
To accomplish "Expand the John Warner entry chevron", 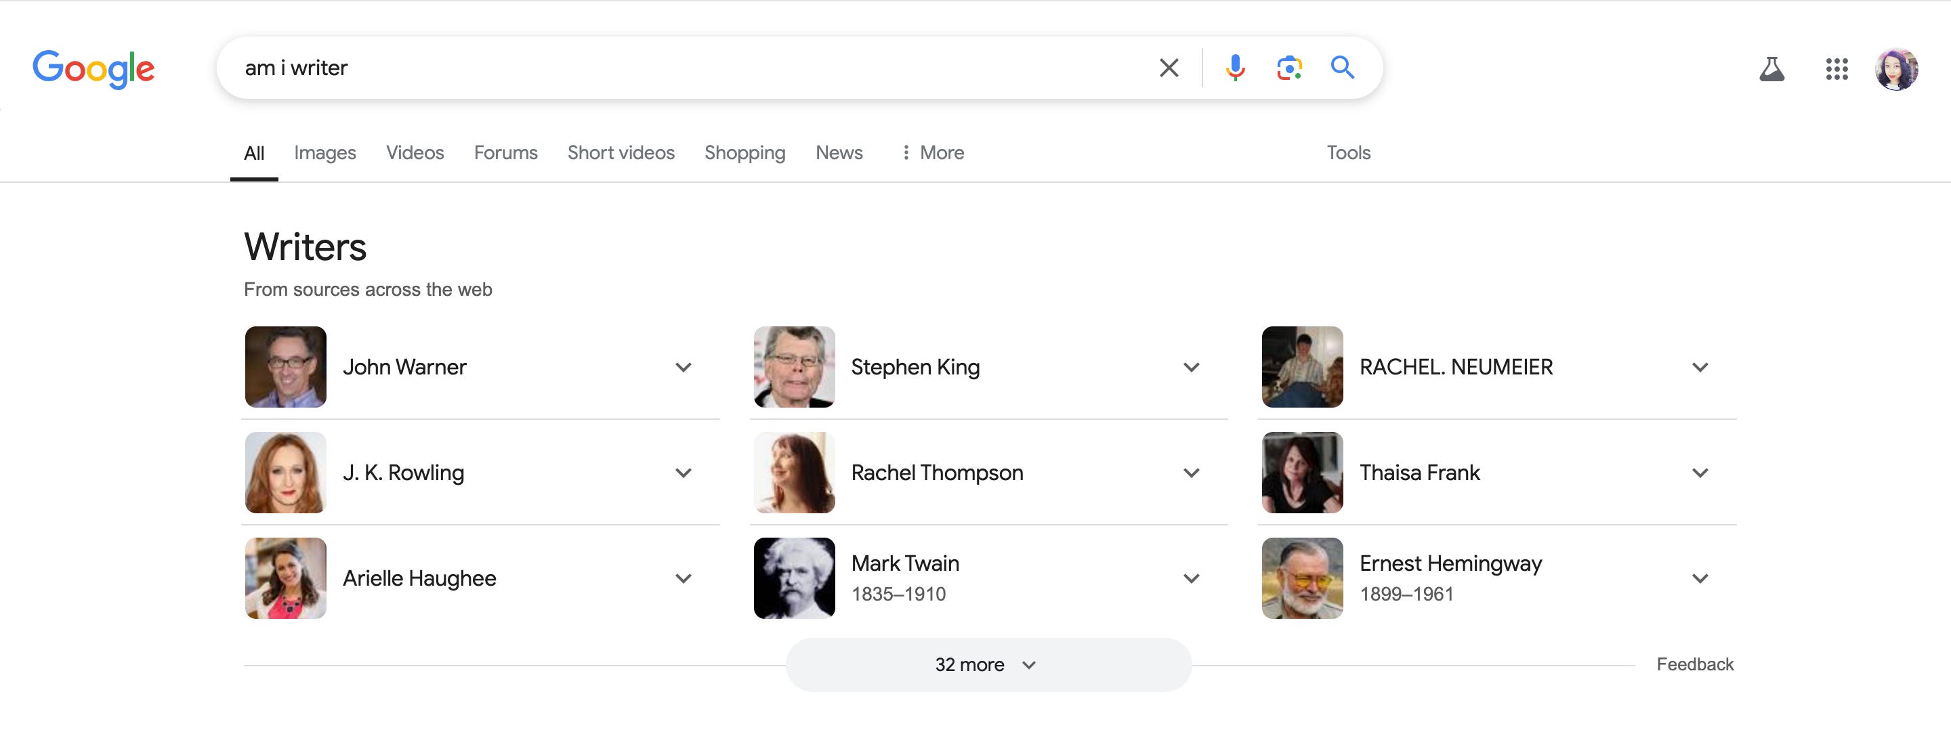I will pyautogui.click(x=683, y=368).
